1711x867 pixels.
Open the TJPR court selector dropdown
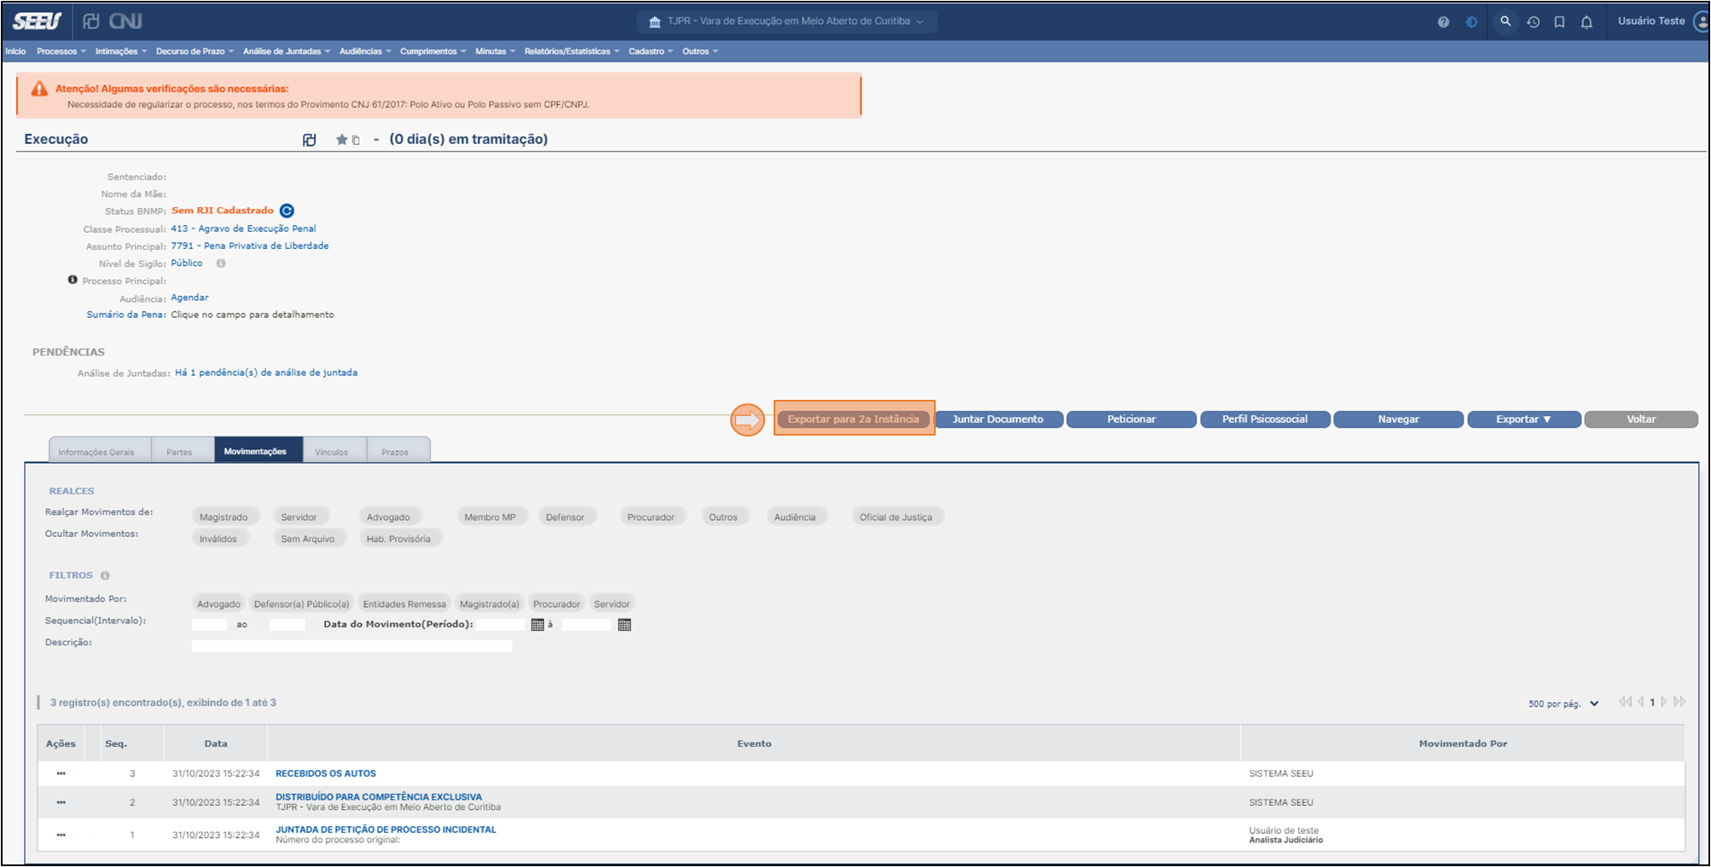click(786, 21)
